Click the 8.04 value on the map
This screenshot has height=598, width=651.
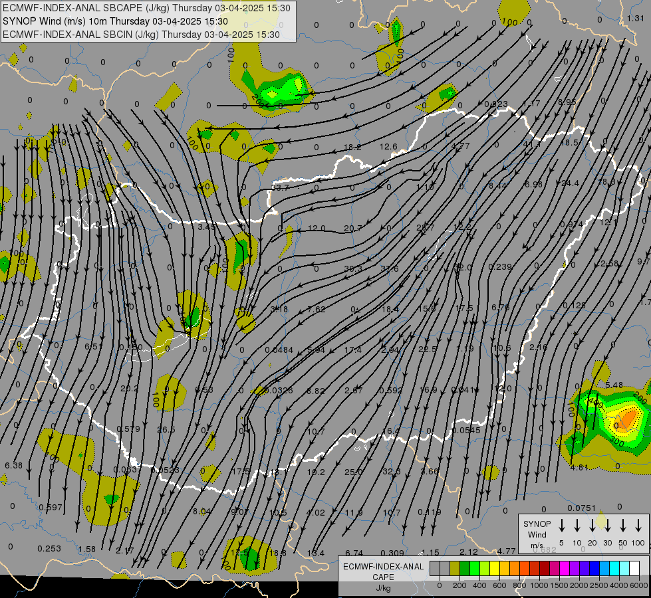click(x=201, y=511)
